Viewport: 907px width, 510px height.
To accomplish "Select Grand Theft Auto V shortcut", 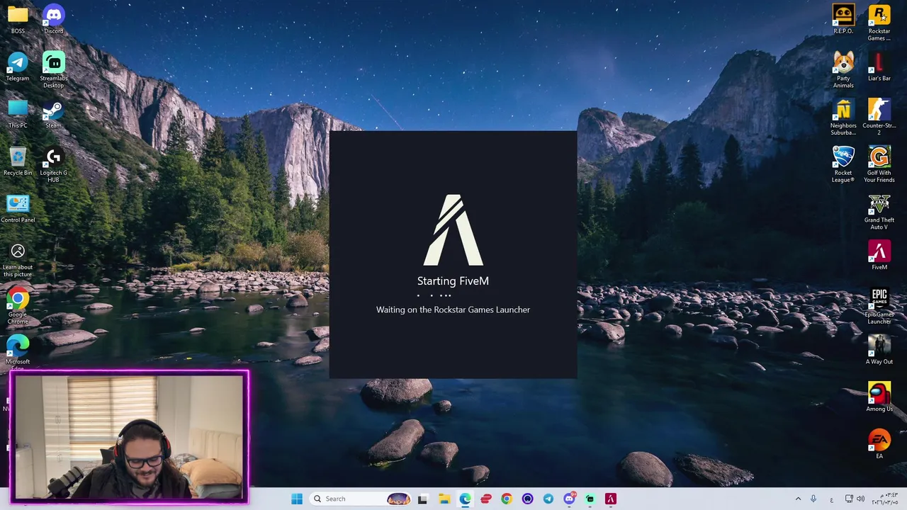I will click(x=879, y=212).
